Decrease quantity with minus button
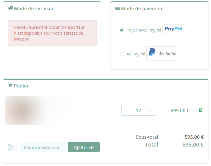 pos(126,110)
